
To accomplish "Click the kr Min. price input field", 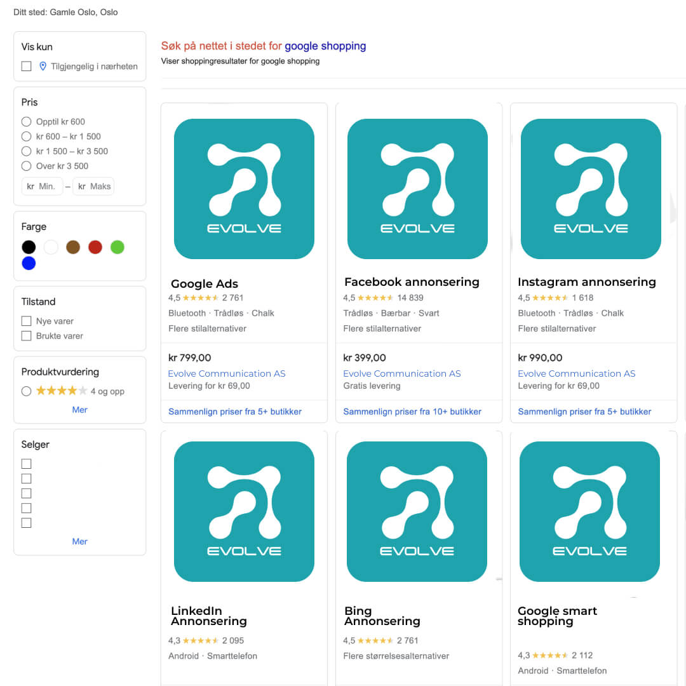I will (x=42, y=186).
